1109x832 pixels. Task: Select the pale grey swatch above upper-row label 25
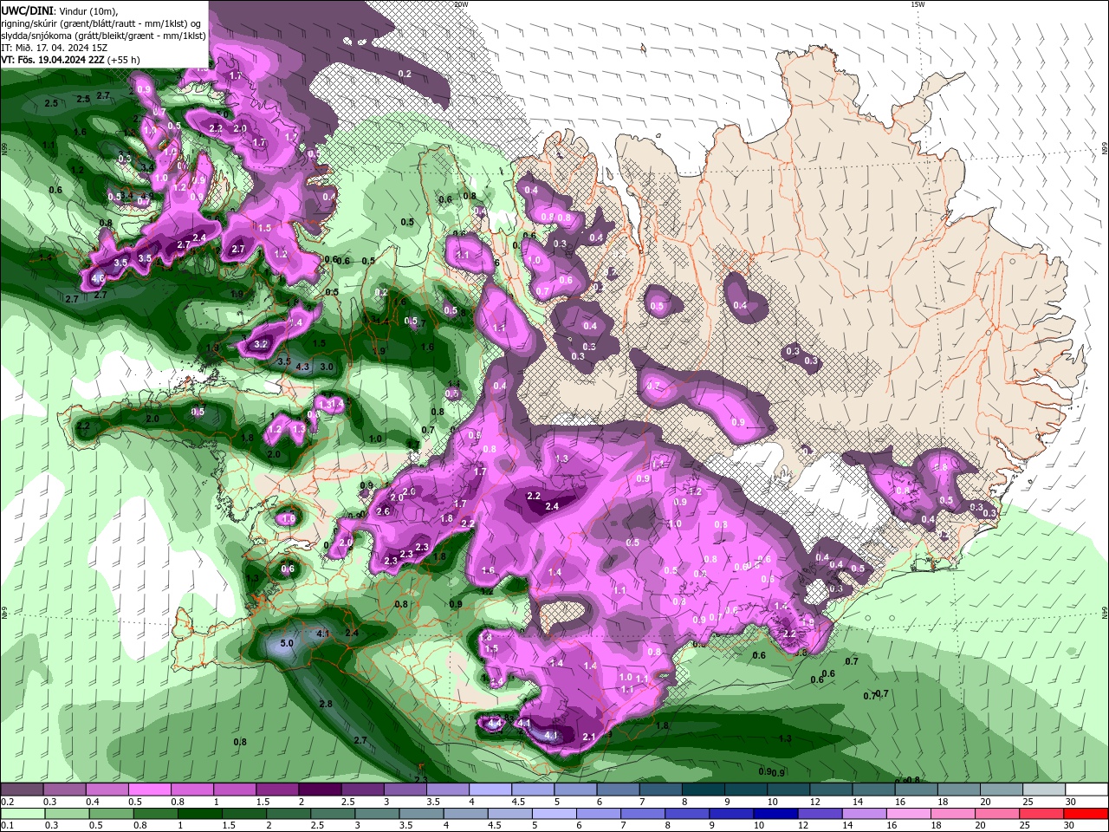point(1044,790)
